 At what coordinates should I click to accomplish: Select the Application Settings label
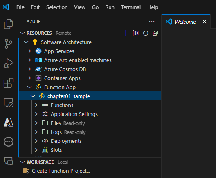[x=74, y=114]
